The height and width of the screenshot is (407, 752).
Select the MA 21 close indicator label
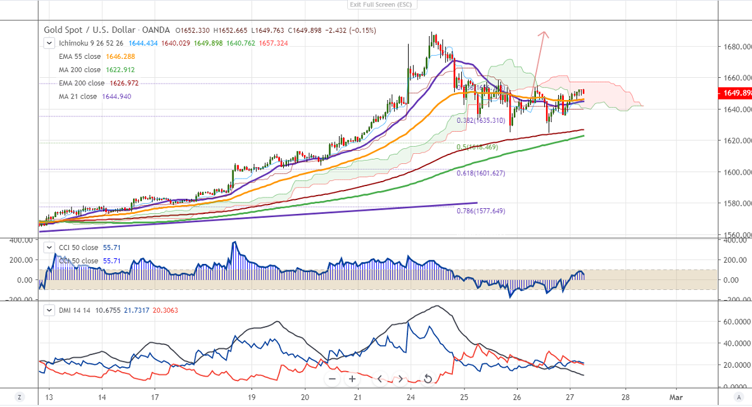pyautogui.click(x=78, y=96)
